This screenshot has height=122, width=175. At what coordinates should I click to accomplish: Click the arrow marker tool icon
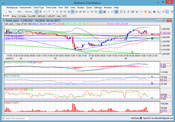coord(136,12)
